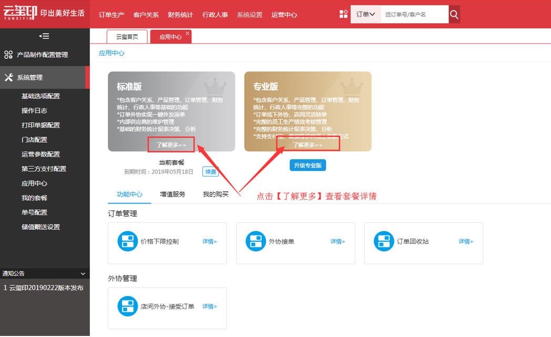Viewport: 551px width, 337px height.
Task: Click 了解更多 on the 专业版 card
Action: [x=308, y=145]
